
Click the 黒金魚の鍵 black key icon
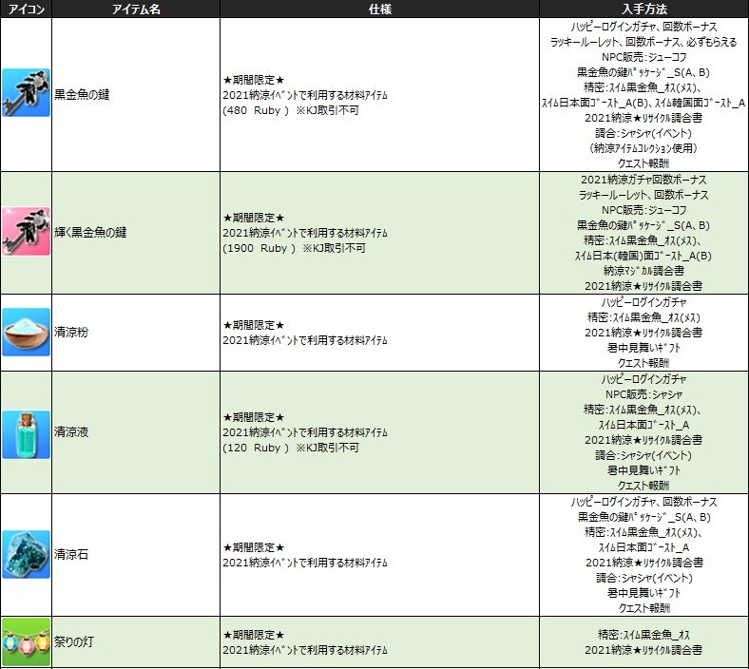[27, 92]
